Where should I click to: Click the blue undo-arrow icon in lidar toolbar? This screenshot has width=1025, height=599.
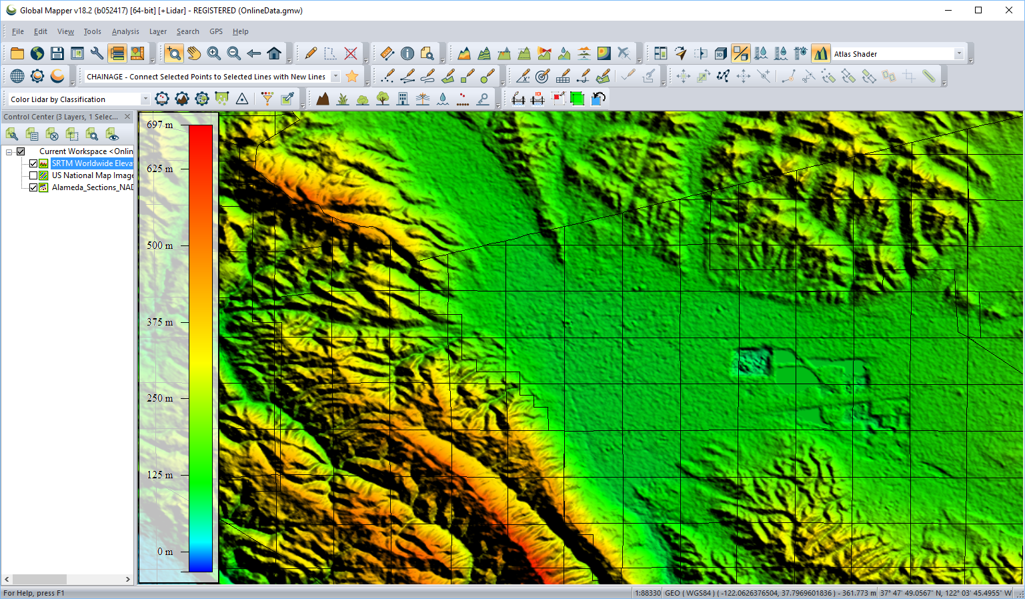(x=598, y=99)
